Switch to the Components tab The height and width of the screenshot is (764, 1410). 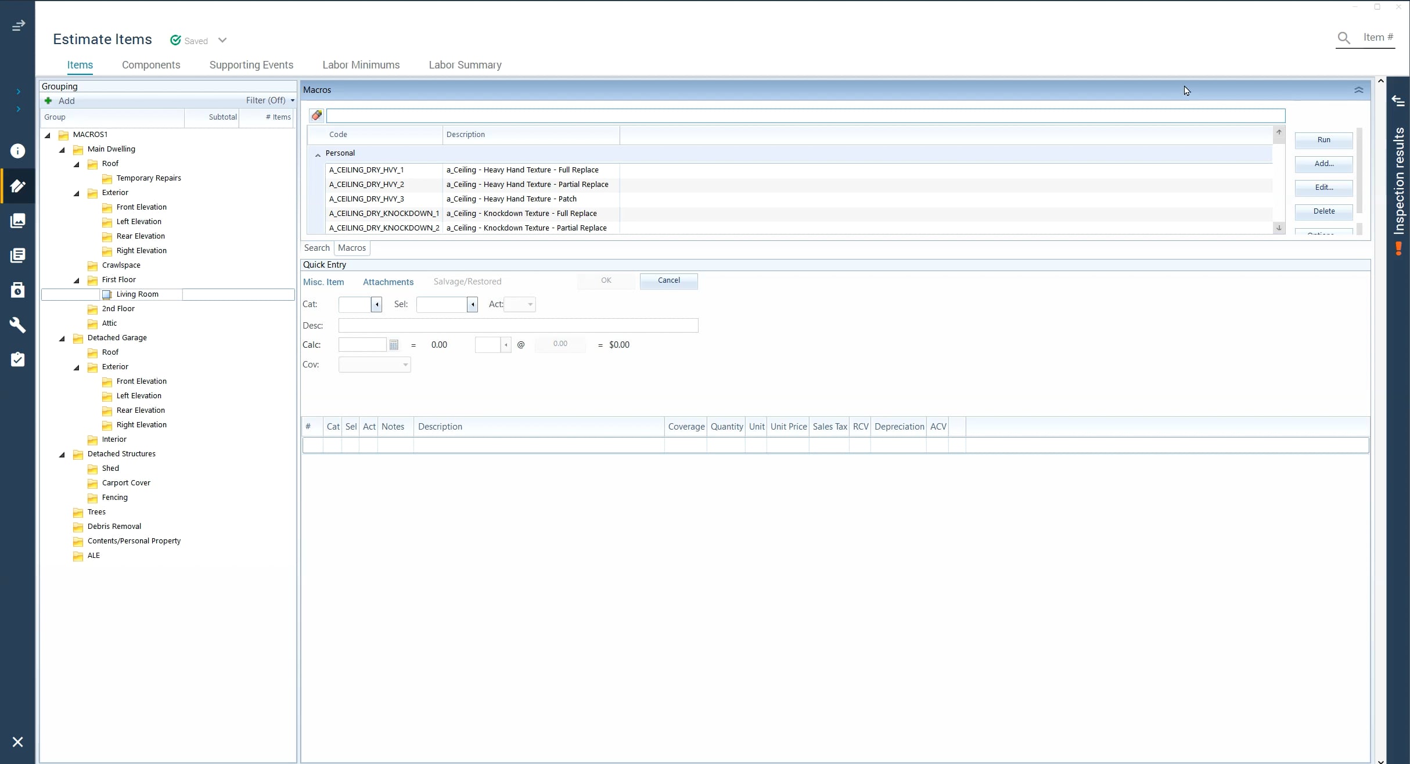tap(150, 64)
